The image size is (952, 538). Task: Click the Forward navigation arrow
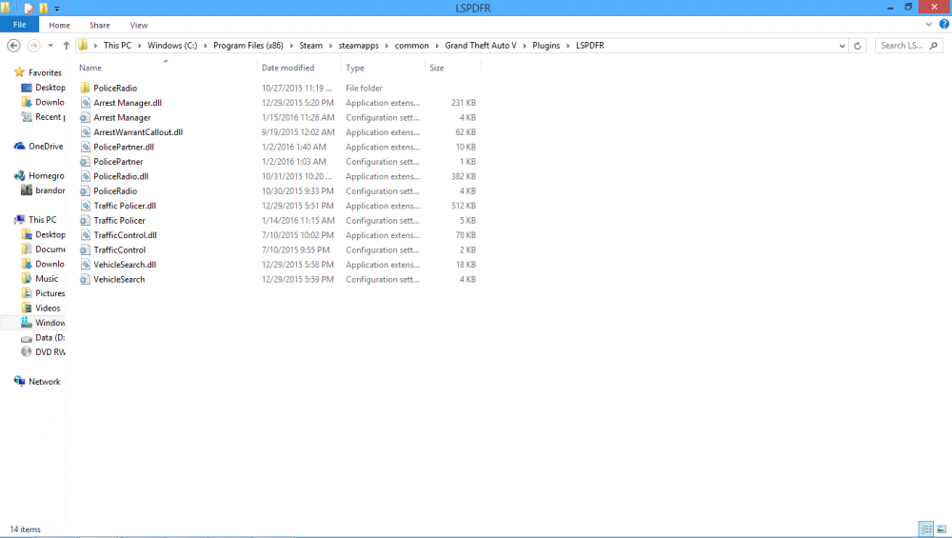click(34, 46)
